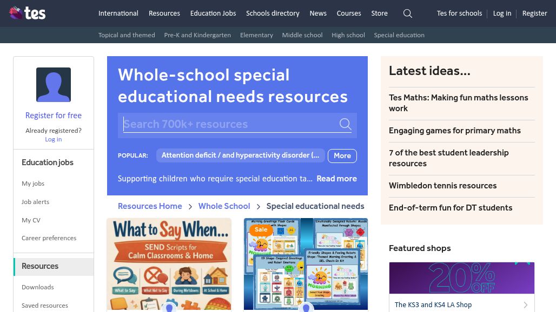Open Tes Maths: Making fun maths lessons work
The image size is (556, 312).
(459, 103)
